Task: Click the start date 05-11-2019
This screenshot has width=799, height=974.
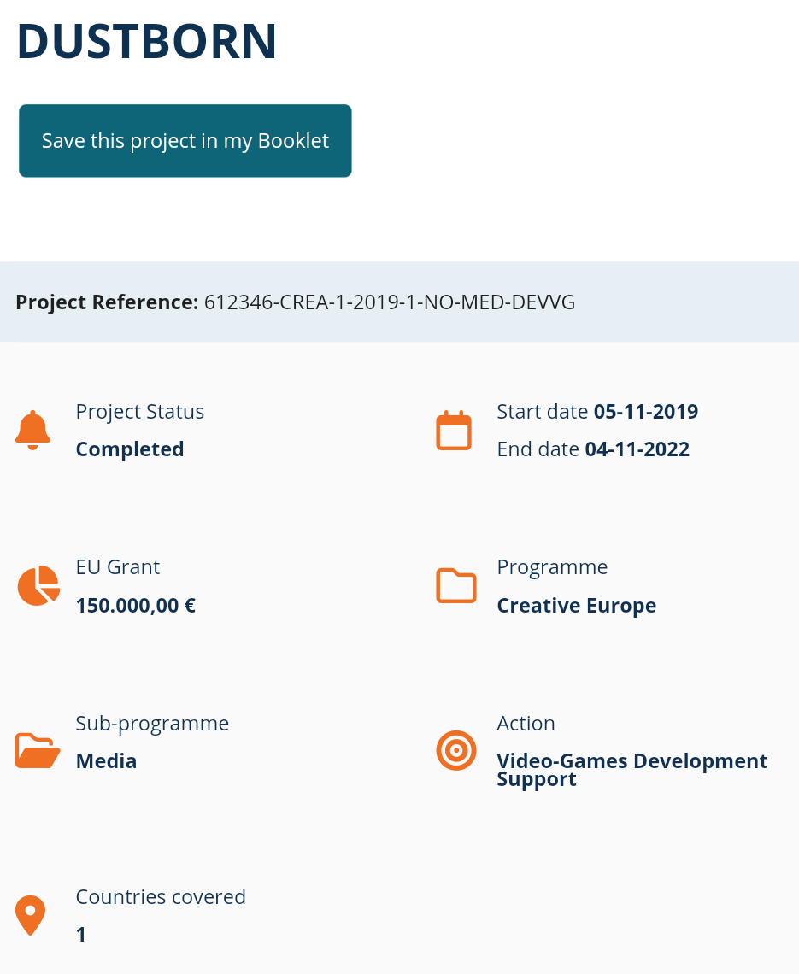Action: click(646, 412)
